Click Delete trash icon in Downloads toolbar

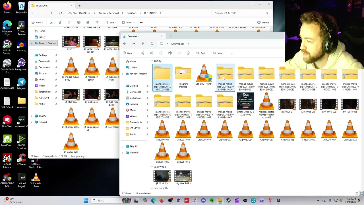click(x=188, y=53)
